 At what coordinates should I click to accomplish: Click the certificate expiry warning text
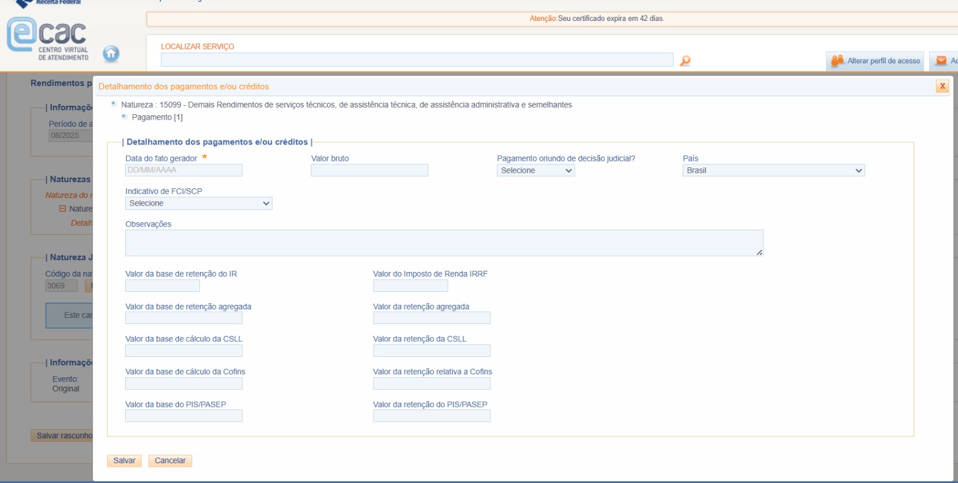597,19
